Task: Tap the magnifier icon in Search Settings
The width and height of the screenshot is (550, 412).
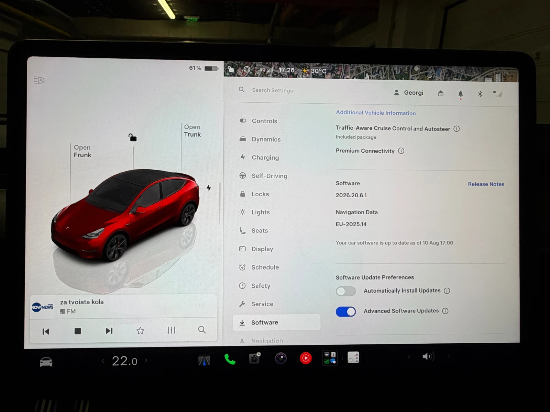Action: (x=242, y=90)
